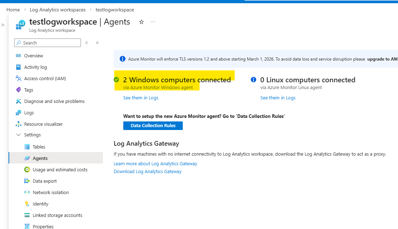Click the Agents menu icon
Viewport: 398px width, 229px height.
tap(27, 158)
